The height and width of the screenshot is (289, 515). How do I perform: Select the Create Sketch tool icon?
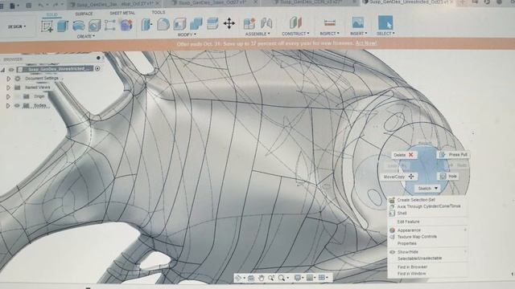pos(47,26)
